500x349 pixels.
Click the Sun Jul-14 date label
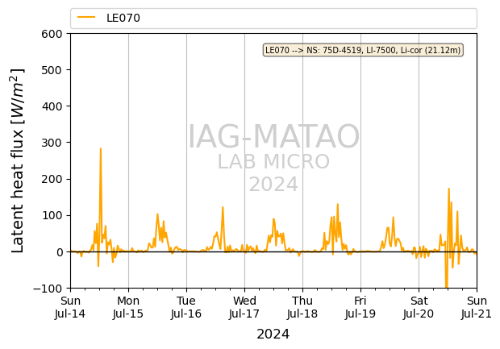[x=70, y=307]
